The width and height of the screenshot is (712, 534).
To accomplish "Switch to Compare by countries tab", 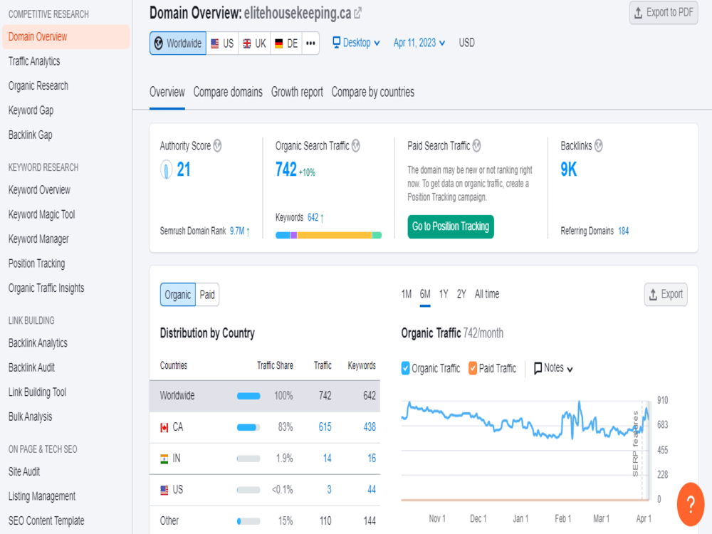I will 373,92.
